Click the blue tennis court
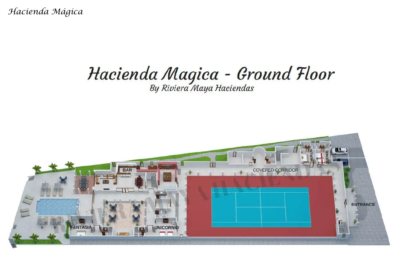The height and width of the screenshot is (257, 399). (261, 207)
